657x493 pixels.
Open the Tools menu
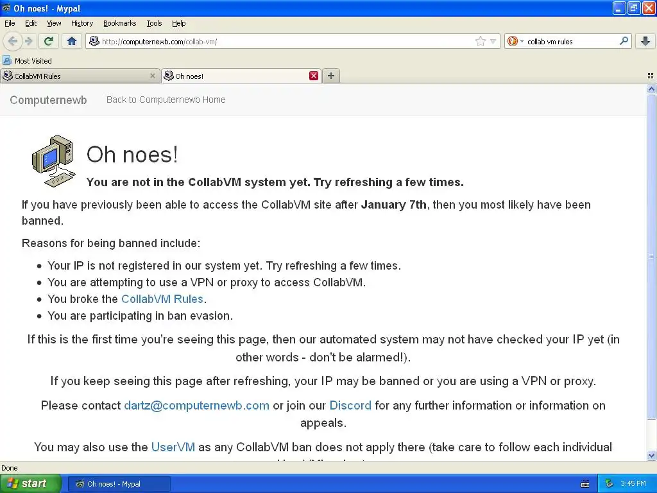pos(154,23)
